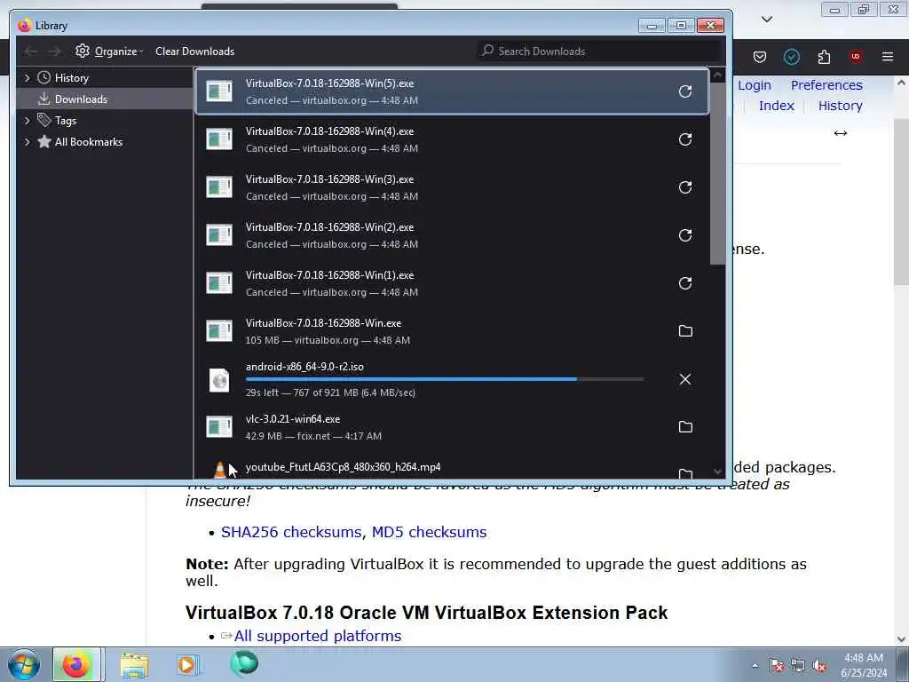This screenshot has width=909, height=682.
Task: Click the muted volume tray icon
Action: tap(819, 666)
